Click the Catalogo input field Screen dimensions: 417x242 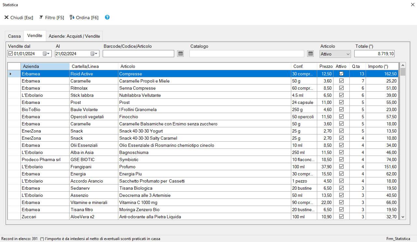tap(247, 54)
